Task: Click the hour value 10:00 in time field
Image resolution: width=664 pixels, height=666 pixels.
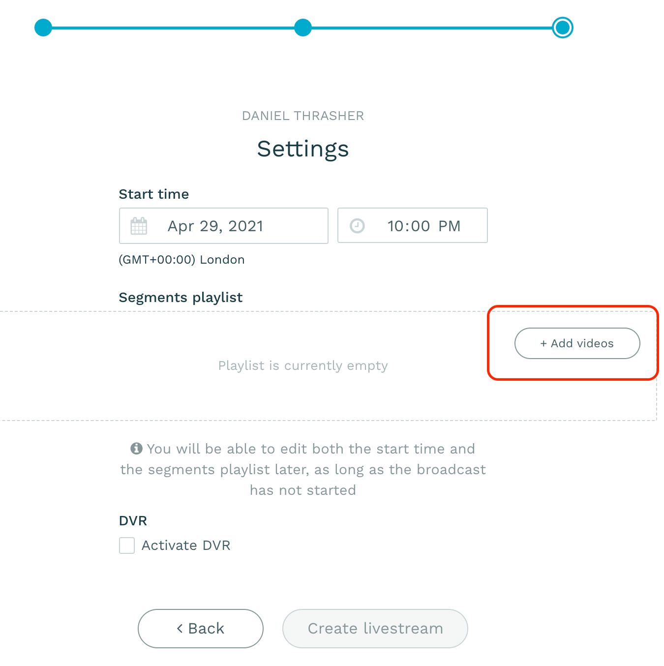Action: 409,226
